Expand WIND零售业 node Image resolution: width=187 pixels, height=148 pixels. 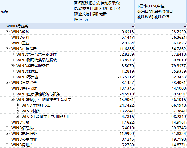tap(12, 77)
